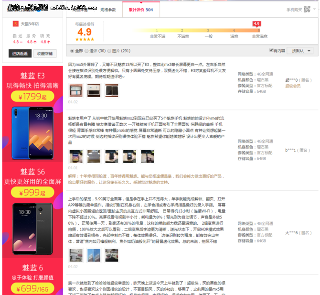The width and height of the screenshot is (320, 295).
Task: Click the ¥1799起 price badge
Action: tap(32, 96)
